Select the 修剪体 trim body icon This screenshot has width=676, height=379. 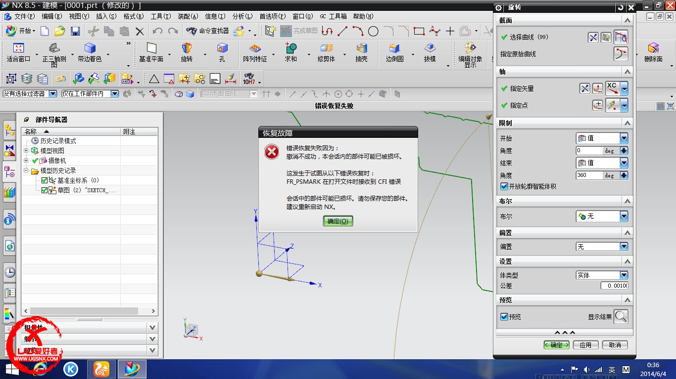point(326,48)
